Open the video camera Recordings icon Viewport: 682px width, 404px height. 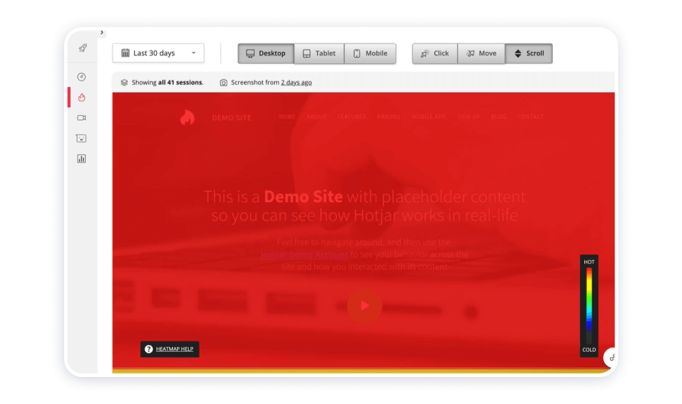82,118
